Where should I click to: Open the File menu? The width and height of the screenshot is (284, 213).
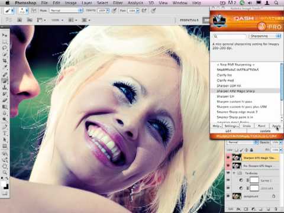[x=44, y=3]
